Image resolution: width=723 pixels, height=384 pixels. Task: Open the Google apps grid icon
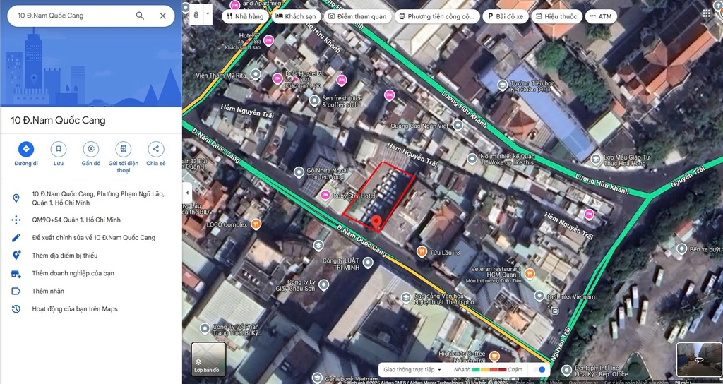click(706, 13)
